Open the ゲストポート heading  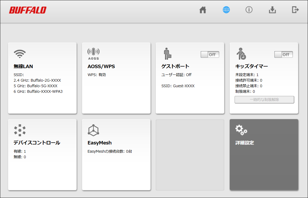point(175,67)
